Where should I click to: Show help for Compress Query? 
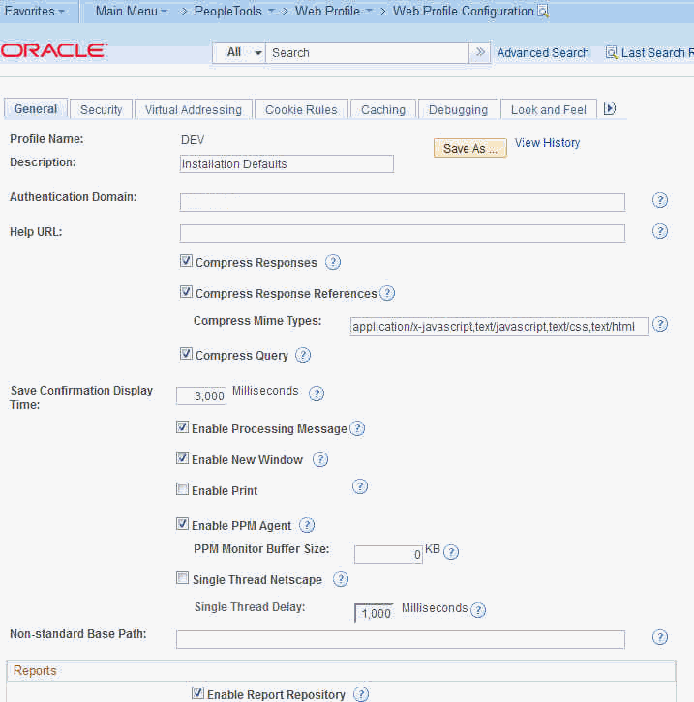pyautogui.click(x=303, y=355)
